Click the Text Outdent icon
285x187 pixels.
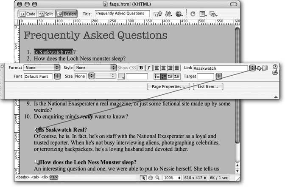pos(170,76)
